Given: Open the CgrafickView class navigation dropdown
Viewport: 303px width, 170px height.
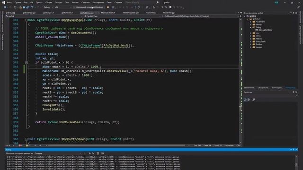Looking at the screenshot, I should pos(122,16).
